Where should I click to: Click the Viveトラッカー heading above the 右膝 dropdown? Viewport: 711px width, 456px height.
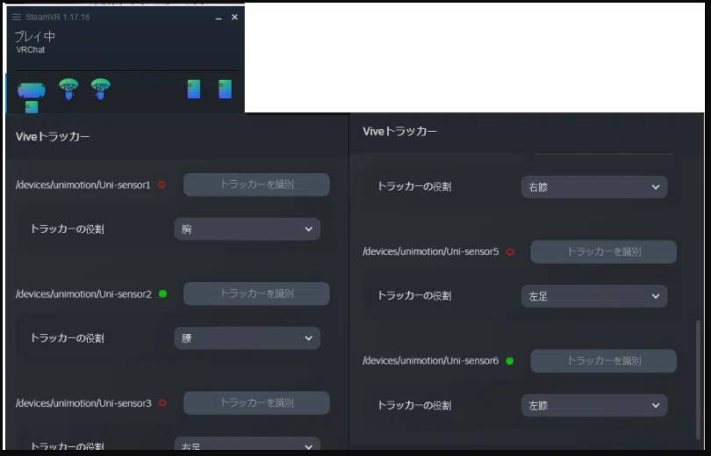tap(400, 131)
